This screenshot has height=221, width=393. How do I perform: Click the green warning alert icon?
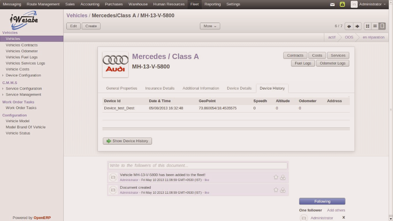342,4
